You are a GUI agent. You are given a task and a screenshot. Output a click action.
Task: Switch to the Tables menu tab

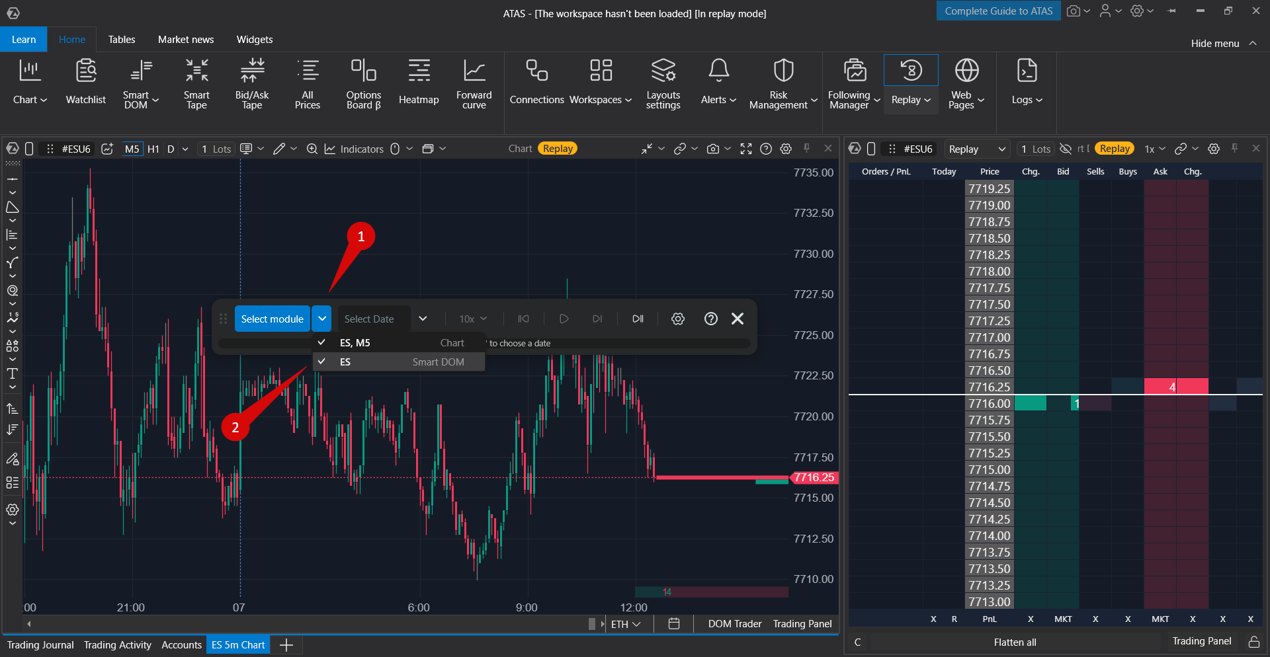[122, 39]
